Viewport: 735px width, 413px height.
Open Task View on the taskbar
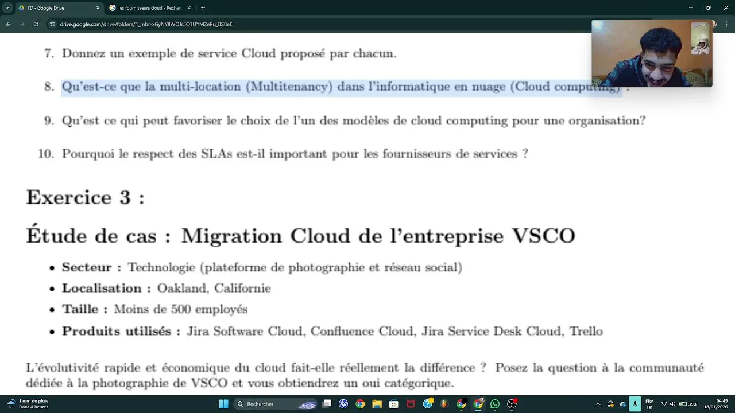(327, 404)
